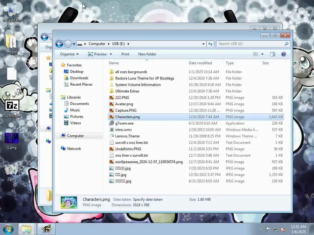Change your view icon button

coord(255,54)
